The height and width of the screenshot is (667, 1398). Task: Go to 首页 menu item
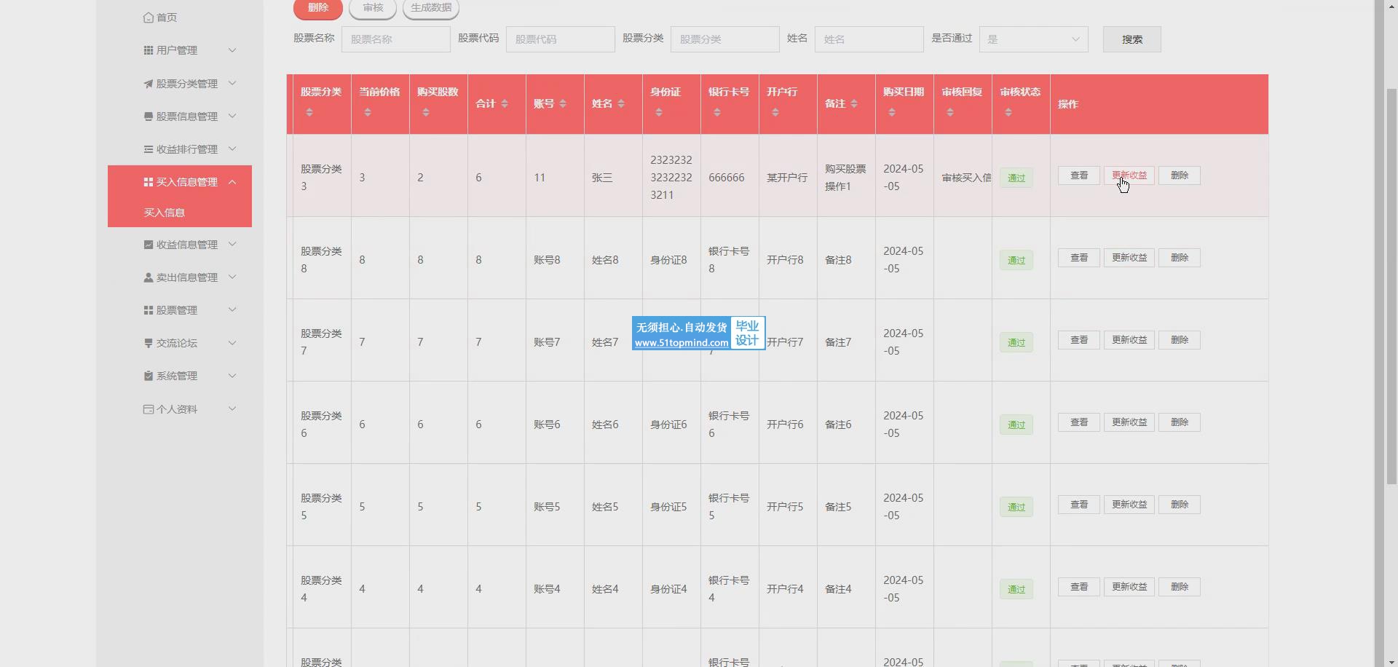180,17
